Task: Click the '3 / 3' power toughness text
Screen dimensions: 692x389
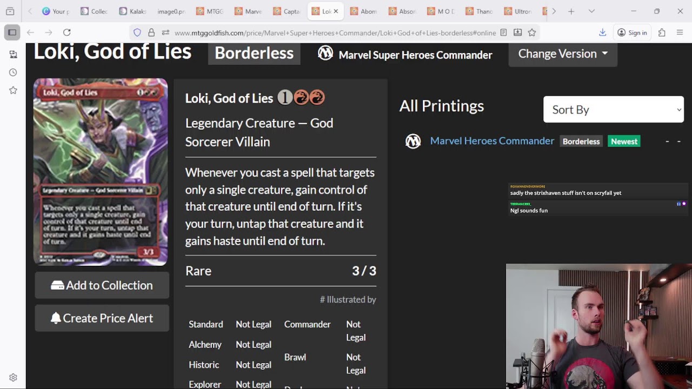Action: coord(364,271)
